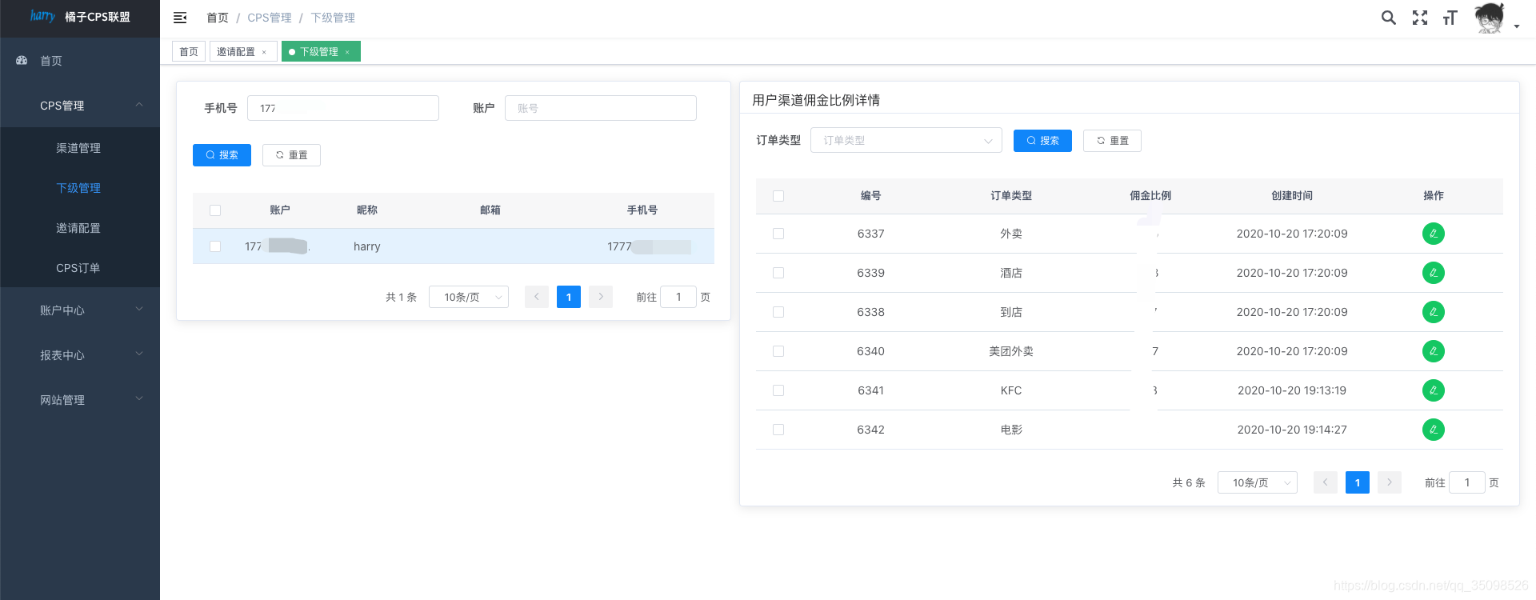Switch to the 首页 tab
The image size is (1536, 600).
189,51
